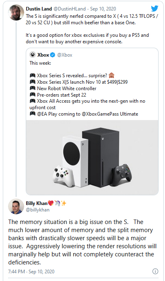Click the Dustin Land display name
The width and height of the screenshot is (165, 281).
pyautogui.click(x=39, y=9)
